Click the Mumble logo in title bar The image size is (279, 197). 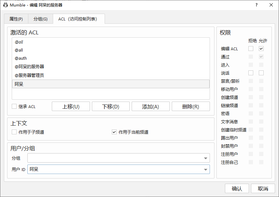pos(5,5)
